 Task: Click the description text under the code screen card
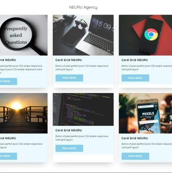tap(82, 138)
